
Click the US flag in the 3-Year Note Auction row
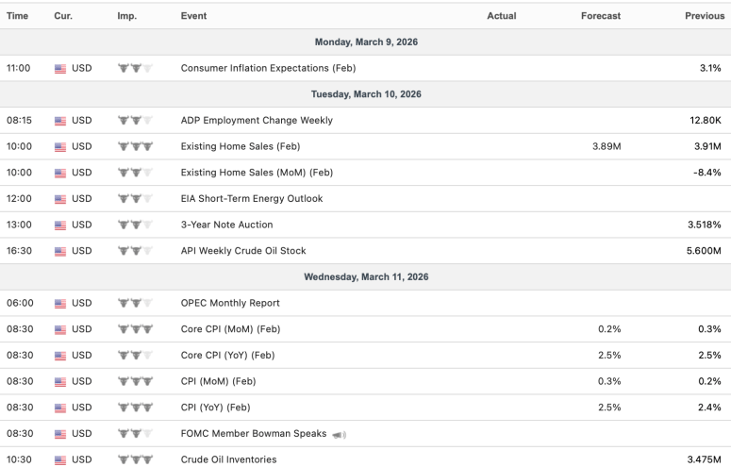tap(61, 225)
